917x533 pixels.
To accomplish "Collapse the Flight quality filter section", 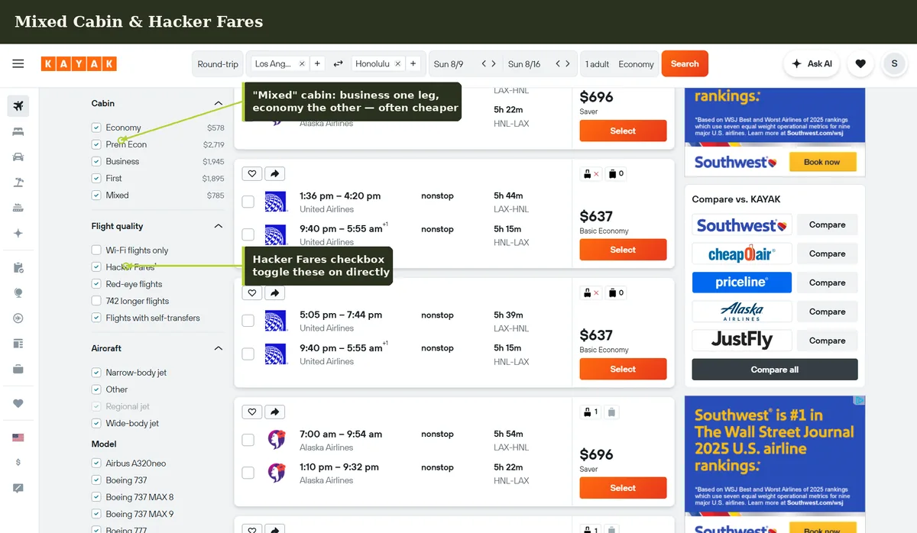I will click(x=219, y=226).
